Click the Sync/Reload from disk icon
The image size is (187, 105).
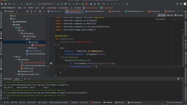9,4
